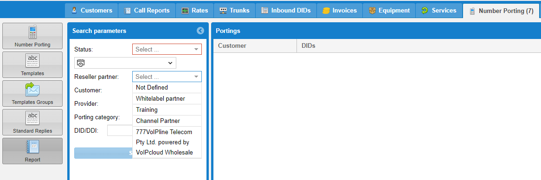Click the Reseller partner select box
The height and width of the screenshot is (180, 541).
pyautogui.click(x=167, y=77)
